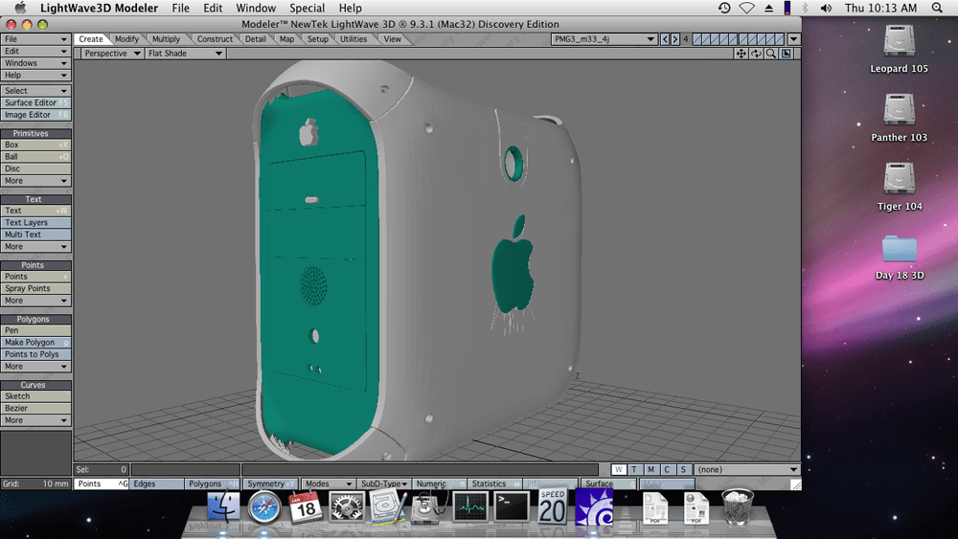This screenshot has width=958, height=539.
Task: Select the Box primitive tool
Action: coord(35,145)
